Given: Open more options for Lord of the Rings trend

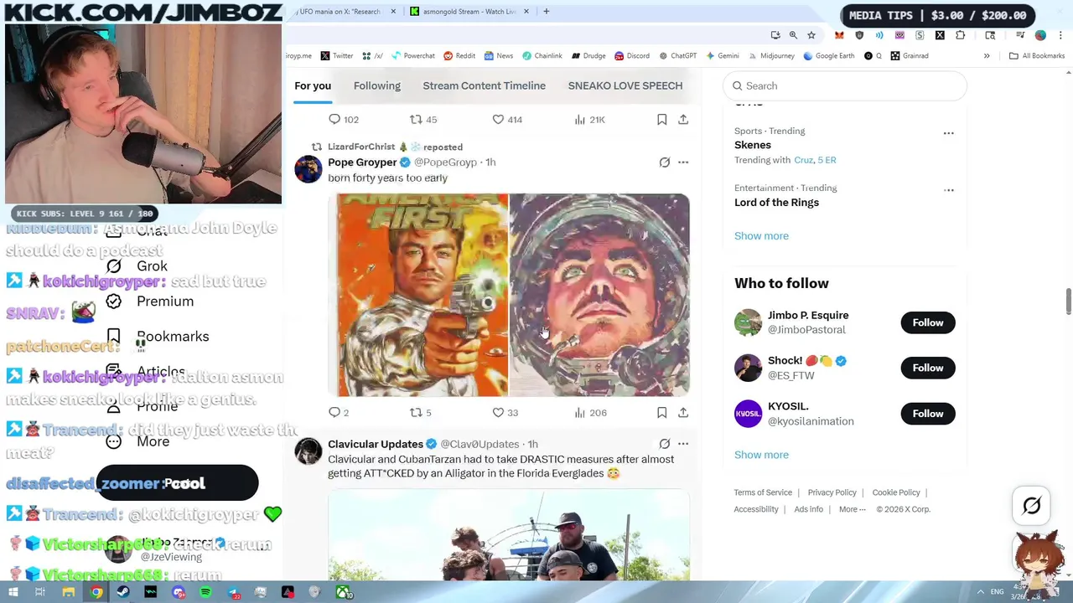Looking at the screenshot, I should click(x=948, y=190).
